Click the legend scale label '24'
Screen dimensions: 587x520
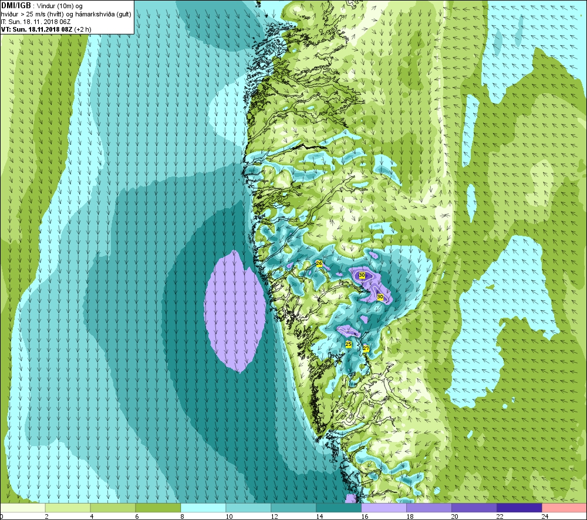tap(545, 516)
